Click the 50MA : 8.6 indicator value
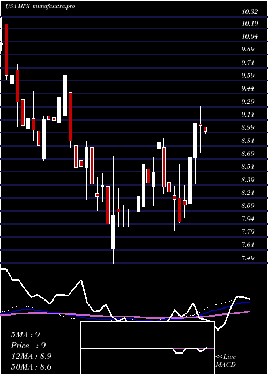 (x=31, y=367)
